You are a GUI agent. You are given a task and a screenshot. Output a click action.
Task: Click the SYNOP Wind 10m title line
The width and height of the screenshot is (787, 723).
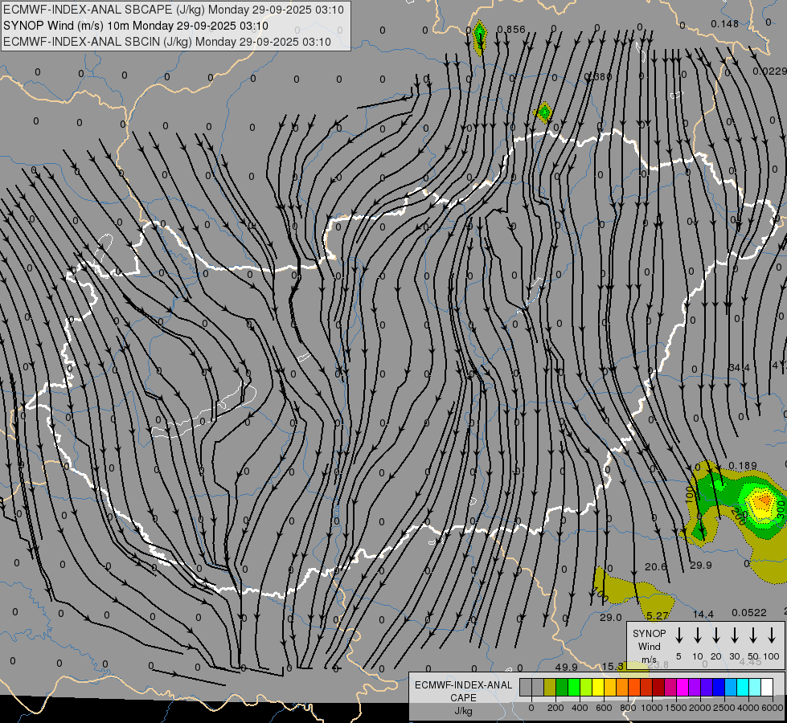point(136,26)
